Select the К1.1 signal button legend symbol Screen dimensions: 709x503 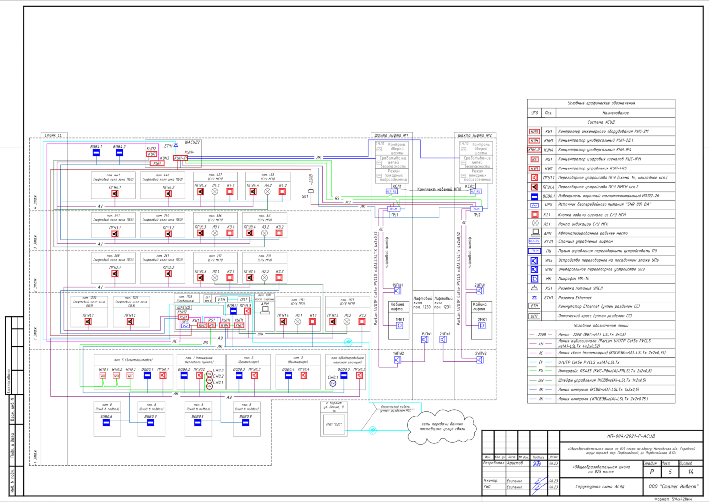535,214
